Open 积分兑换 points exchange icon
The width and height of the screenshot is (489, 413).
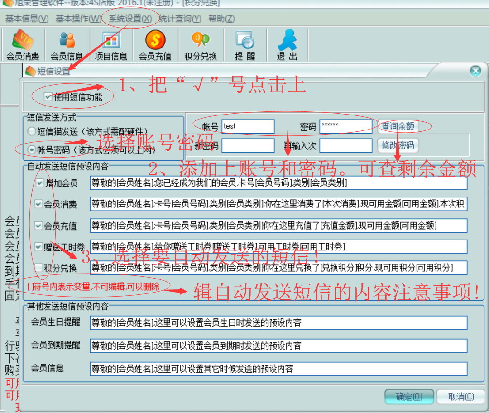pyautogui.click(x=201, y=45)
